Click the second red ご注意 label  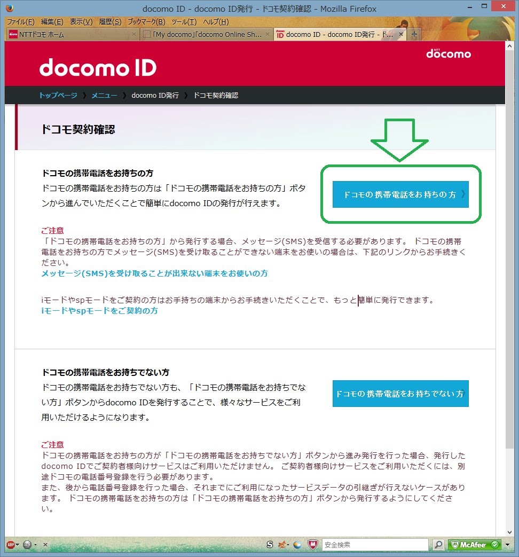tap(52, 444)
